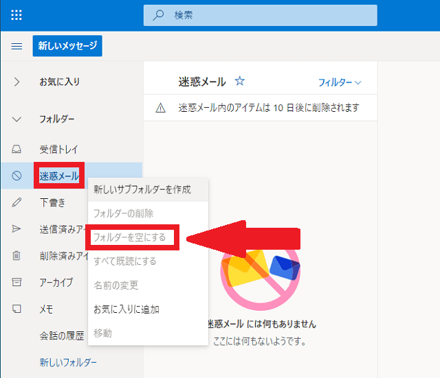The image size is (440, 378).
Task: Choose フォルダーの削除 menu entry
Action: point(148,213)
